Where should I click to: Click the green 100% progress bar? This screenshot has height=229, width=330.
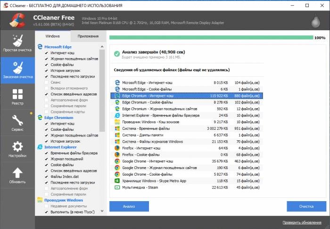(x=211, y=37)
